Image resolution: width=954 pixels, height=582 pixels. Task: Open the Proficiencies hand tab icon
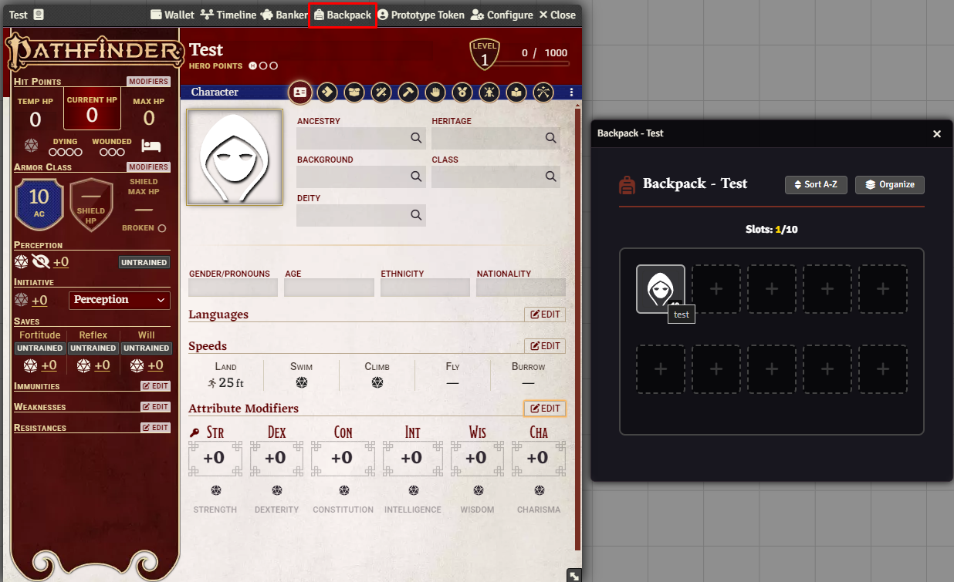[435, 93]
